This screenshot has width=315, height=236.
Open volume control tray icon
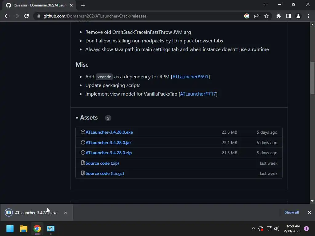[277, 229]
